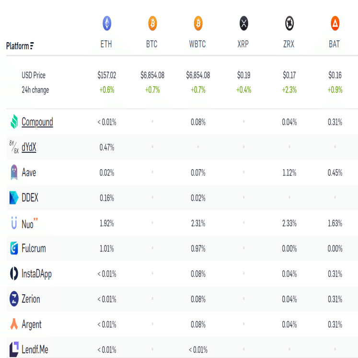
Task: Click the dYdX platform logo
Action: point(14,148)
